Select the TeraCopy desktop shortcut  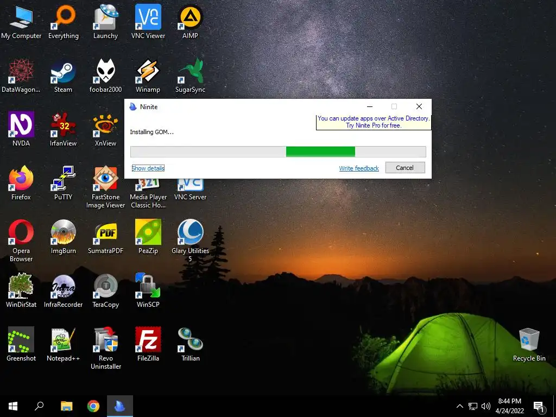point(105,291)
